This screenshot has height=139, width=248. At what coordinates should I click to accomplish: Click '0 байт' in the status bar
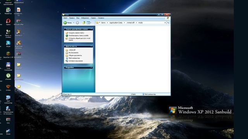coord(133,94)
